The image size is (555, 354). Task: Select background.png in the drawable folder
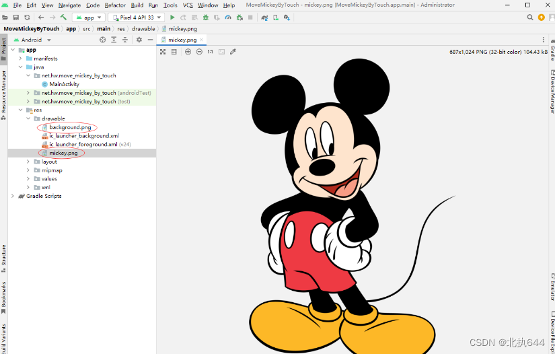69,127
